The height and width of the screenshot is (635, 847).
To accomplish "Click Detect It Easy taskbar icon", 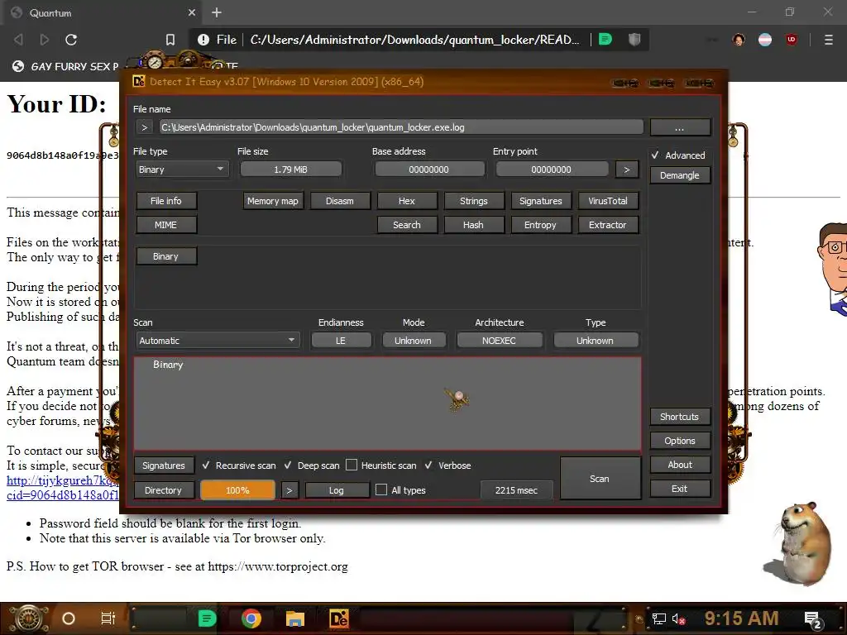I will click(x=338, y=618).
